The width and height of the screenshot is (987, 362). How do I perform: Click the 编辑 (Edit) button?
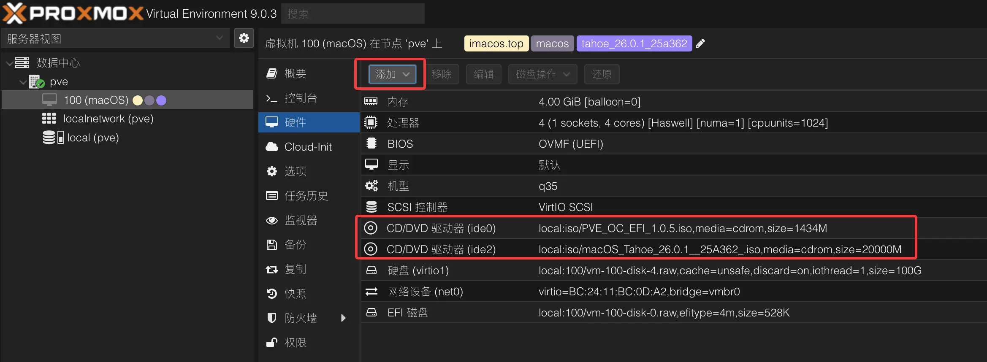point(483,74)
